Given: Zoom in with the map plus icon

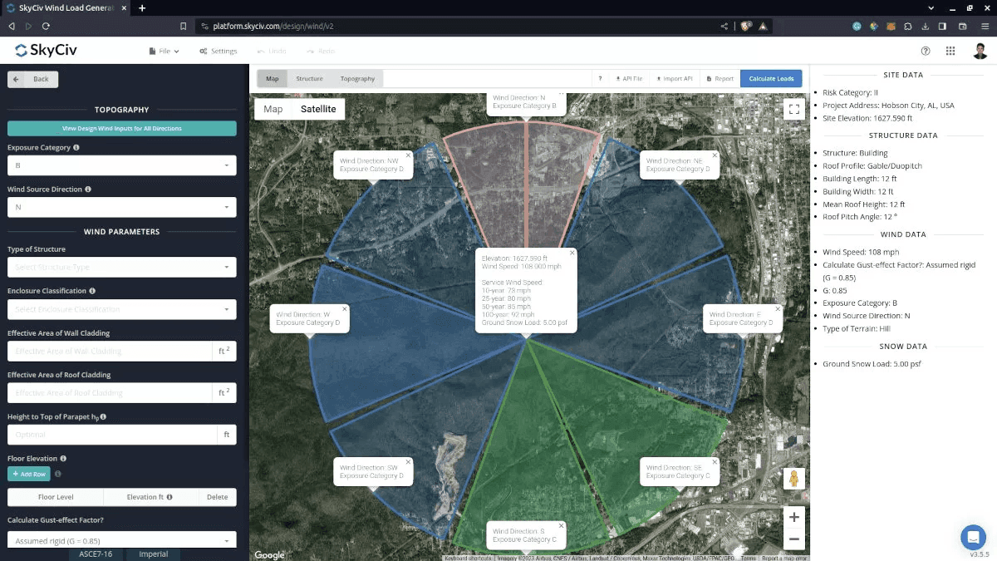Looking at the screenshot, I should (x=793, y=517).
